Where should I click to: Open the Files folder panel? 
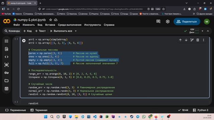point(6,81)
